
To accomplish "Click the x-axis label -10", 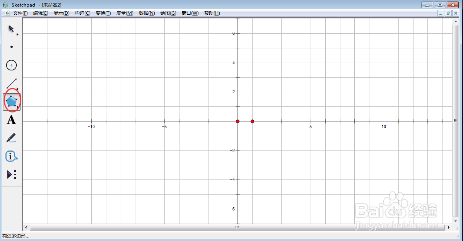I will pos(91,127).
